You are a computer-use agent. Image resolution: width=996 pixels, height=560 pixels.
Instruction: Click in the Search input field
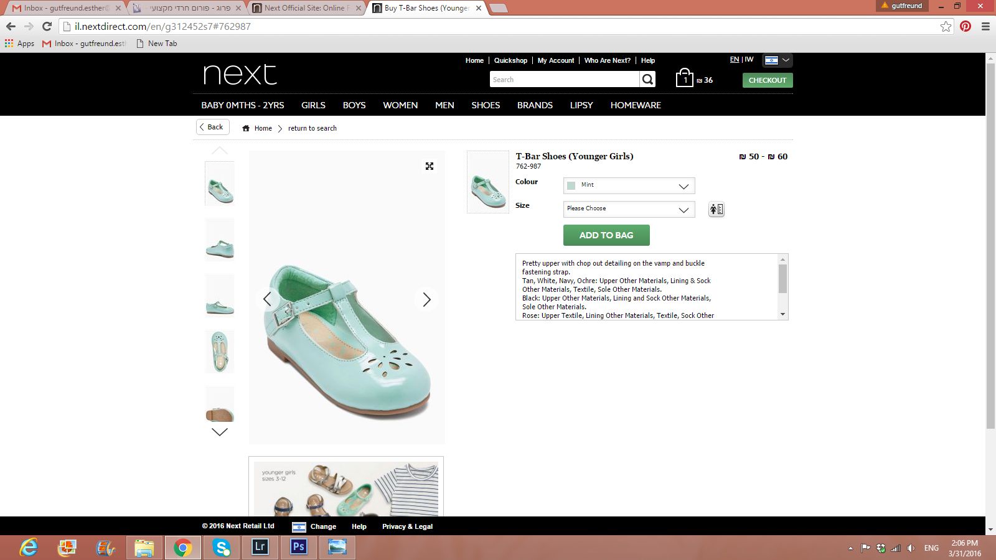coord(565,80)
